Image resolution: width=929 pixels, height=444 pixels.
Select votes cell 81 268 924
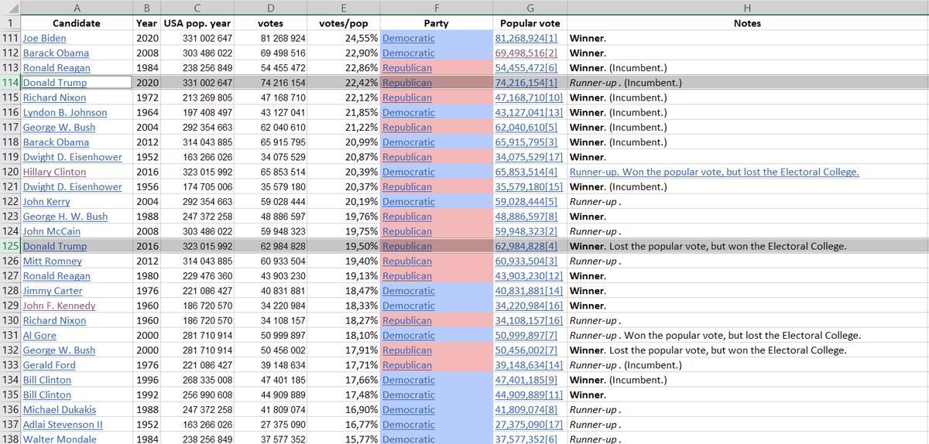(269, 38)
